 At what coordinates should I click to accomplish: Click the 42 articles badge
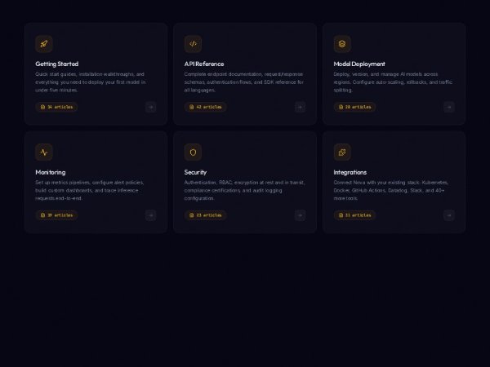tap(206, 107)
